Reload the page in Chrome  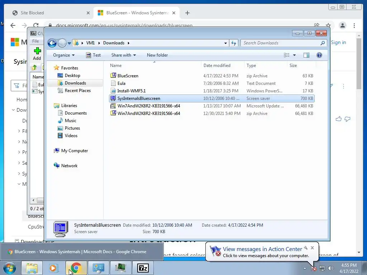[x=36, y=25]
